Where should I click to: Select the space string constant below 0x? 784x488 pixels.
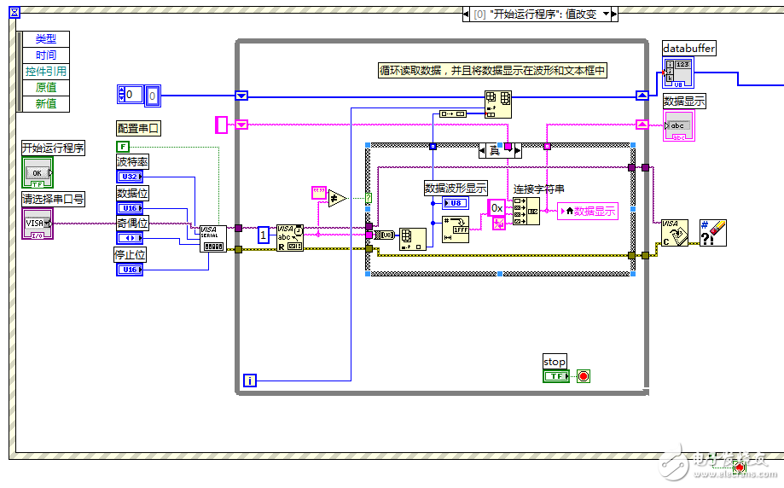pyautogui.click(x=498, y=224)
